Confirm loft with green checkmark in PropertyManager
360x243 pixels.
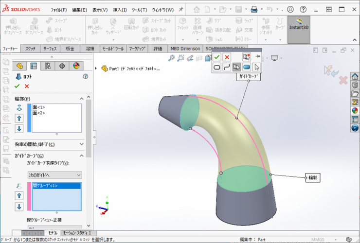coord(17,86)
